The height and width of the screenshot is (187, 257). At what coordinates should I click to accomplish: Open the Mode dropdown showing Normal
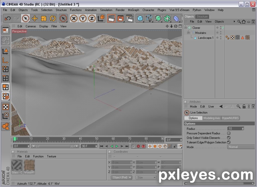tap(241, 147)
